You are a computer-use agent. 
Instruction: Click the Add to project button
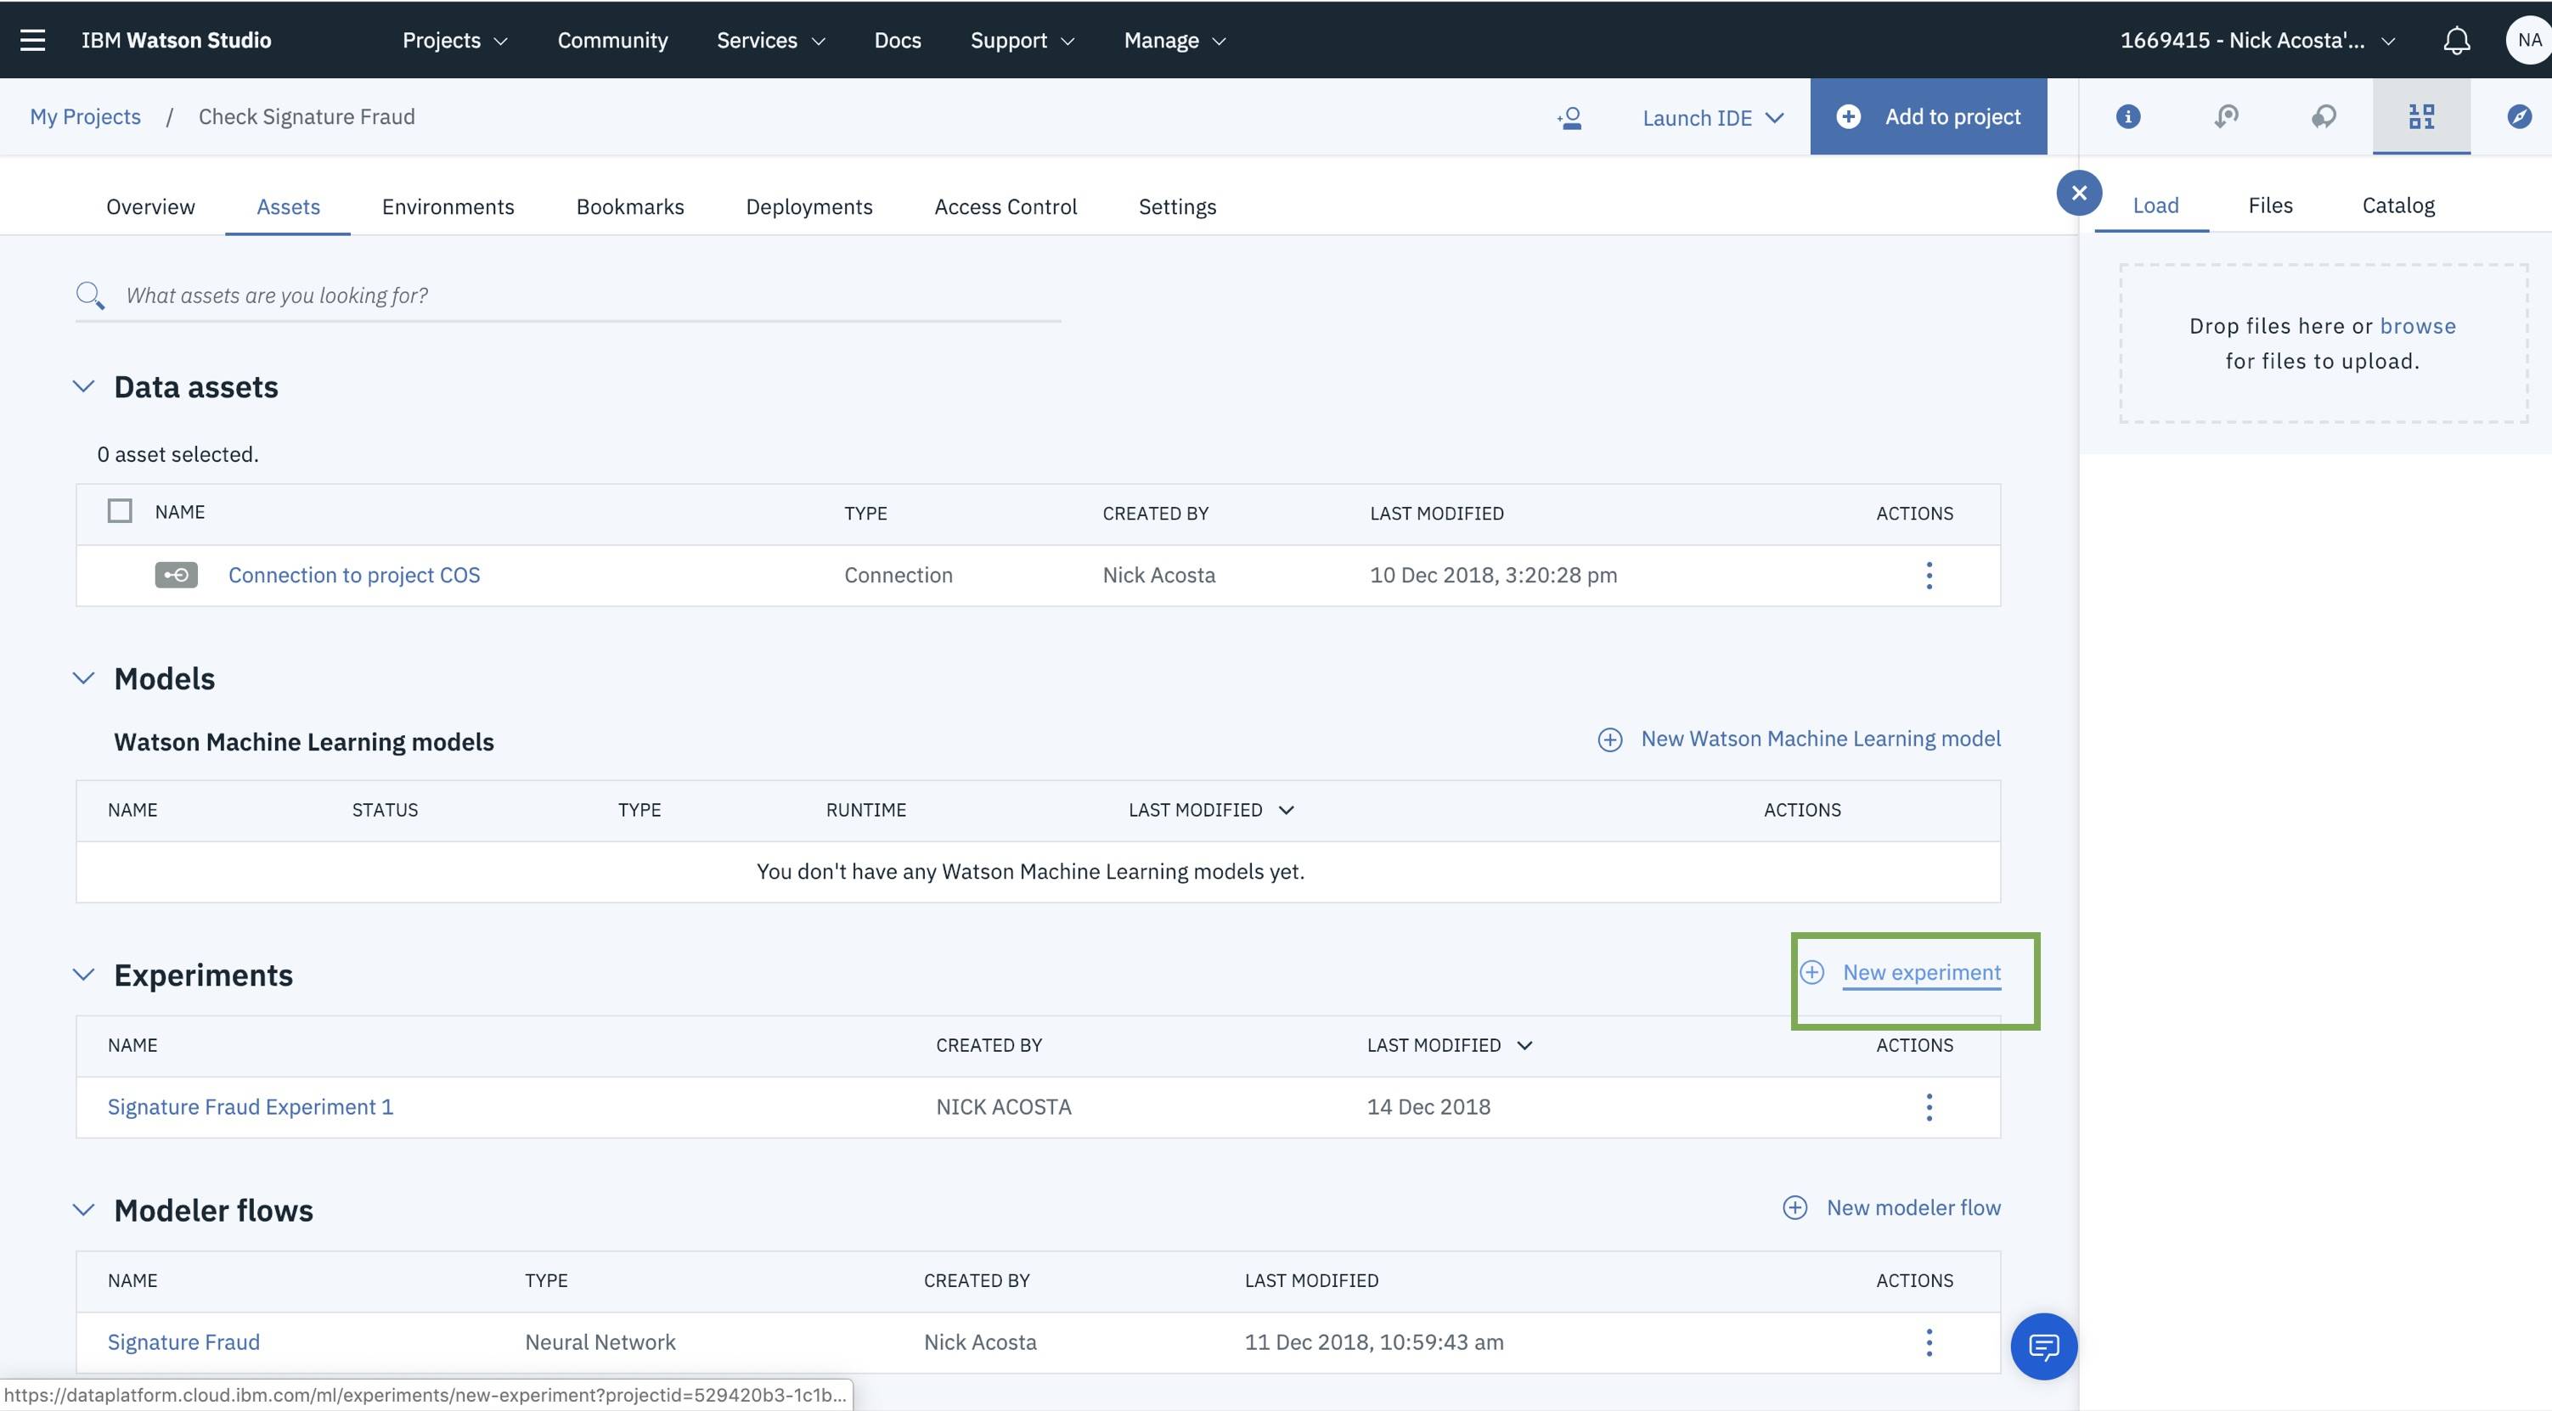(1928, 117)
